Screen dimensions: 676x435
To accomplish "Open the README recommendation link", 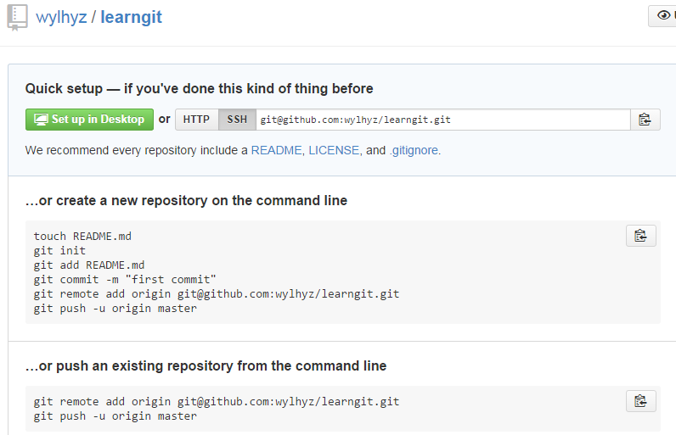I will 276,150.
